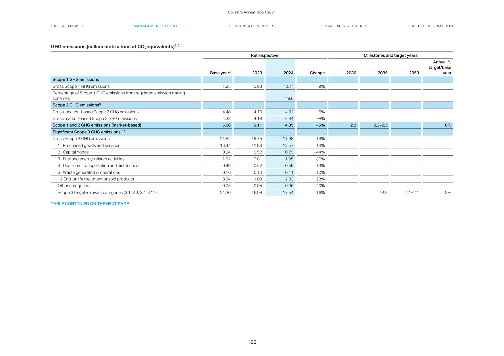
Task: Click the 'Base year' column header
Action: click(220, 73)
